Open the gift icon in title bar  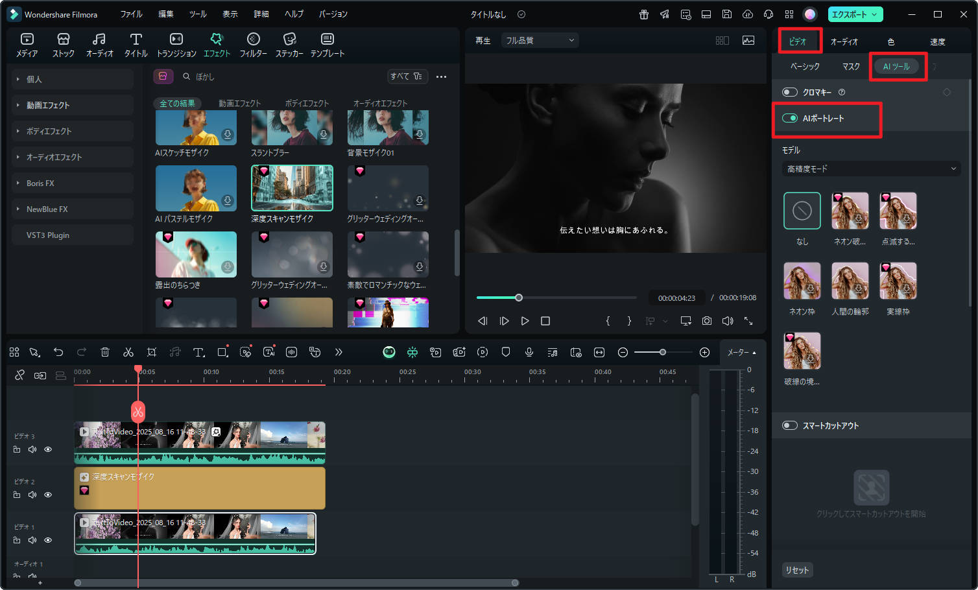[644, 14]
